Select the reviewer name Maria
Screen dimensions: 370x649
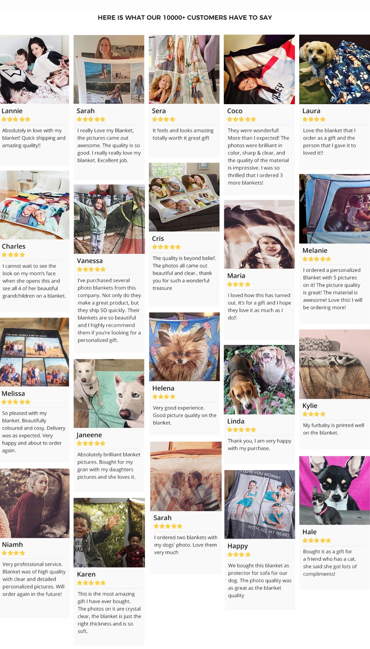(x=236, y=276)
